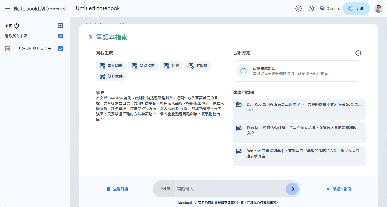Click the shield icon next to 來源
This screenshot has width=387, height=207.
[17, 26]
